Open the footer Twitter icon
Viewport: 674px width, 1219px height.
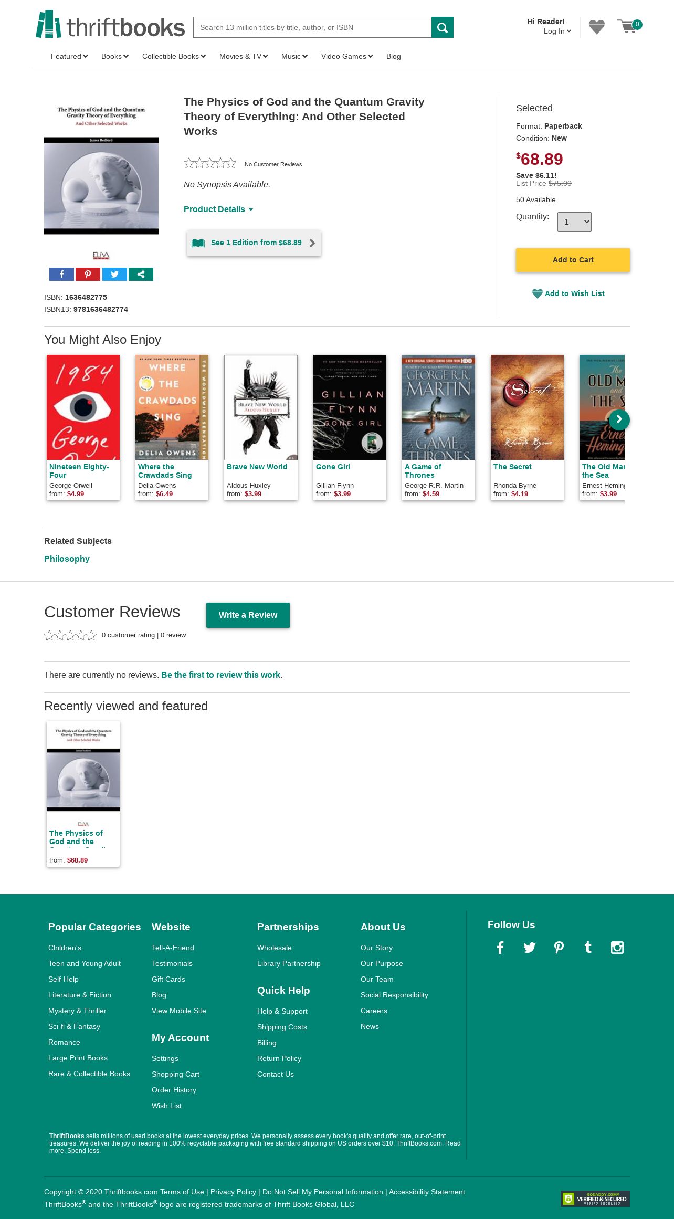click(530, 948)
